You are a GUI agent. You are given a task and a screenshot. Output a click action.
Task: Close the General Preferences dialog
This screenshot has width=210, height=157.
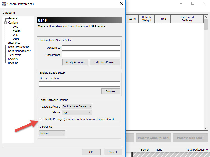coord(122,4)
